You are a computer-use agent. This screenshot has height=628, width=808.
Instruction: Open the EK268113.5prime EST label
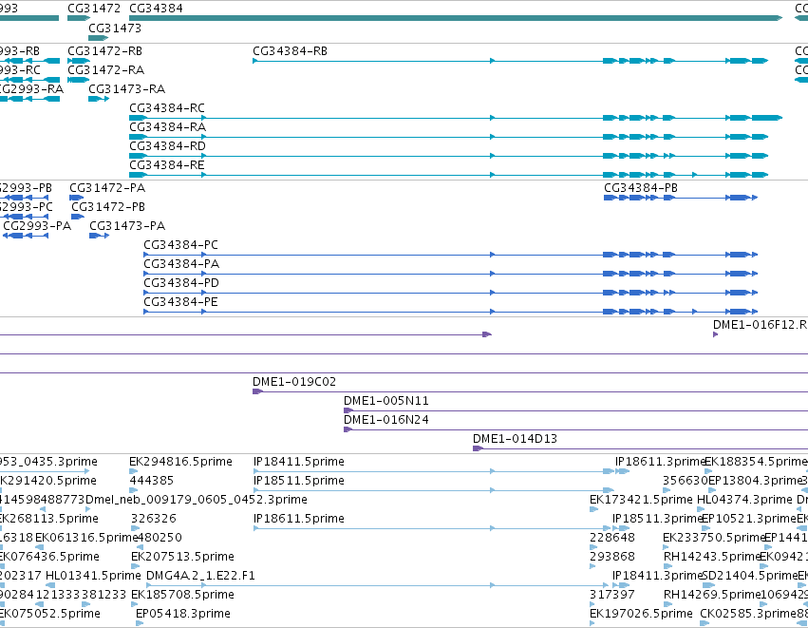(x=49, y=519)
